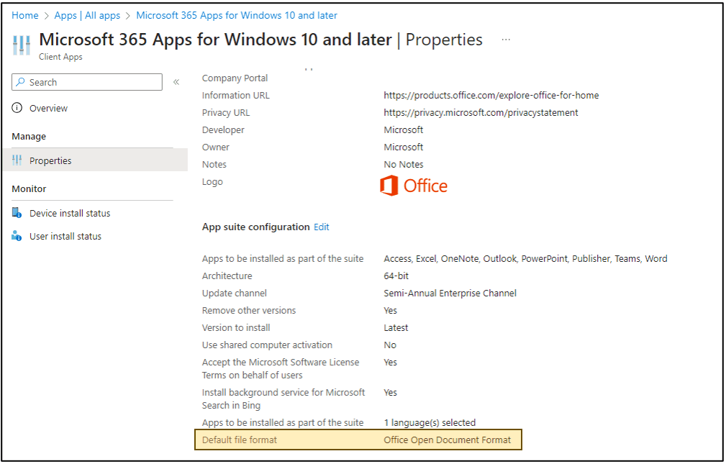This screenshot has width=726, height=464.
Task: Click the Client Apps subtitle
Action: click(60, 57)
